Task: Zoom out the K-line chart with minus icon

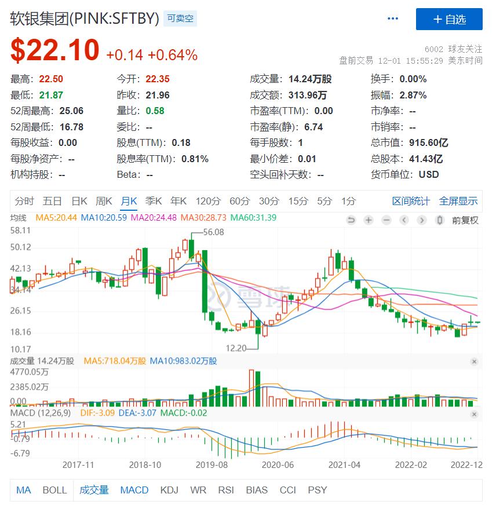Action: pos(386,220)
